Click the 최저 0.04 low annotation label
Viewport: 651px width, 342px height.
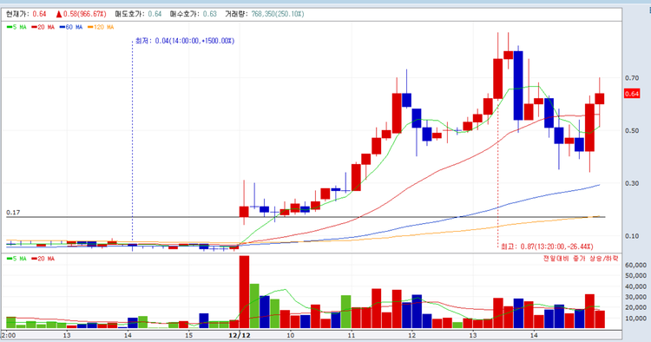click(185, 41)
